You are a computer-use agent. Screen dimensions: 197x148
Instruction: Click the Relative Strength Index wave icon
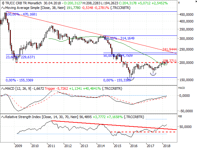pyautogui.click(x=3, y=117)
